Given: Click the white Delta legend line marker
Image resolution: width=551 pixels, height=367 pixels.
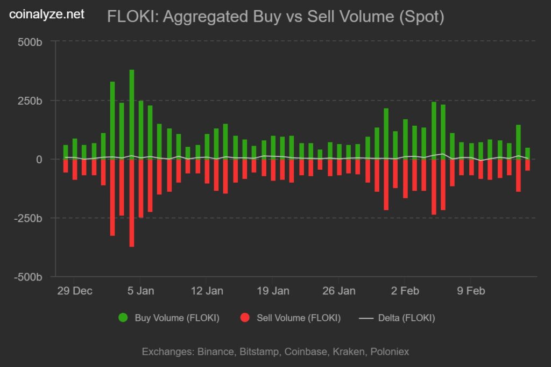Looking at the screenshot, I should pos(366,318).
